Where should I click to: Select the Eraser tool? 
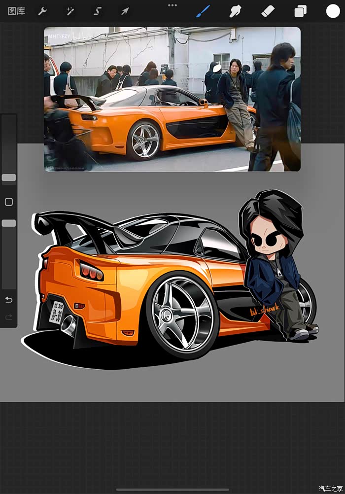pos(268,12)
